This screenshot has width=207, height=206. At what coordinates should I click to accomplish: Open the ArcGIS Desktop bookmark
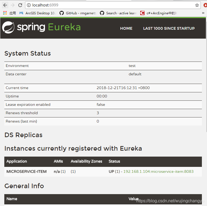coord(38,13)
